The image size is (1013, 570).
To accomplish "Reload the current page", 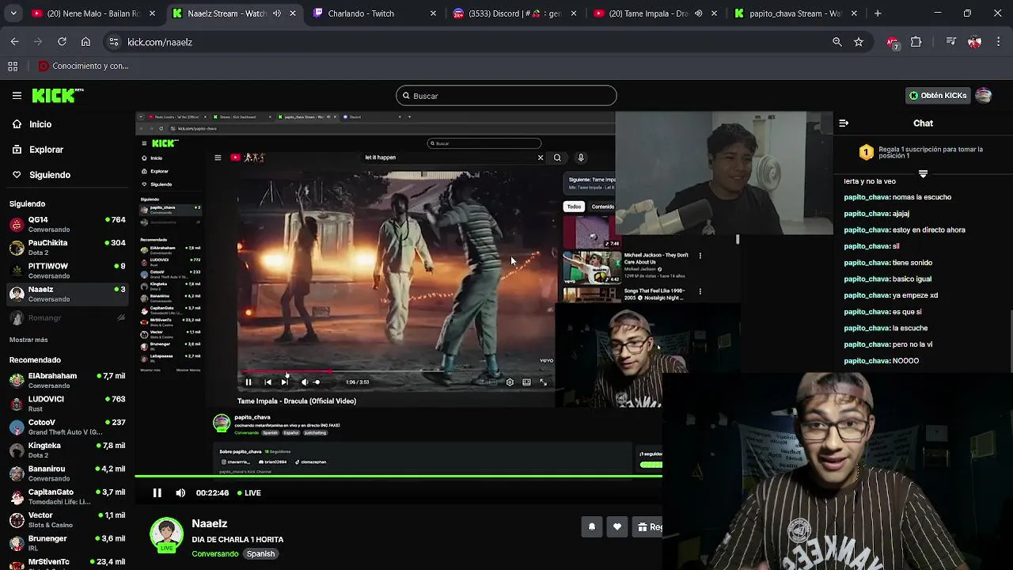I will [x=62, y=42].
